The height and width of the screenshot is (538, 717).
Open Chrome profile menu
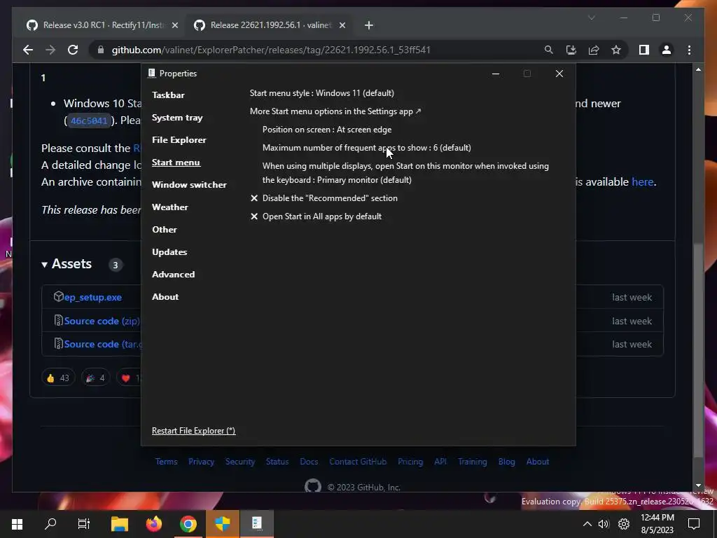pos(667,50)
